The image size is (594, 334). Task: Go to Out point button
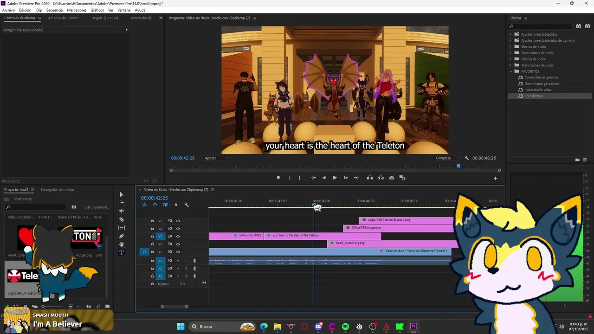[356, 178]
